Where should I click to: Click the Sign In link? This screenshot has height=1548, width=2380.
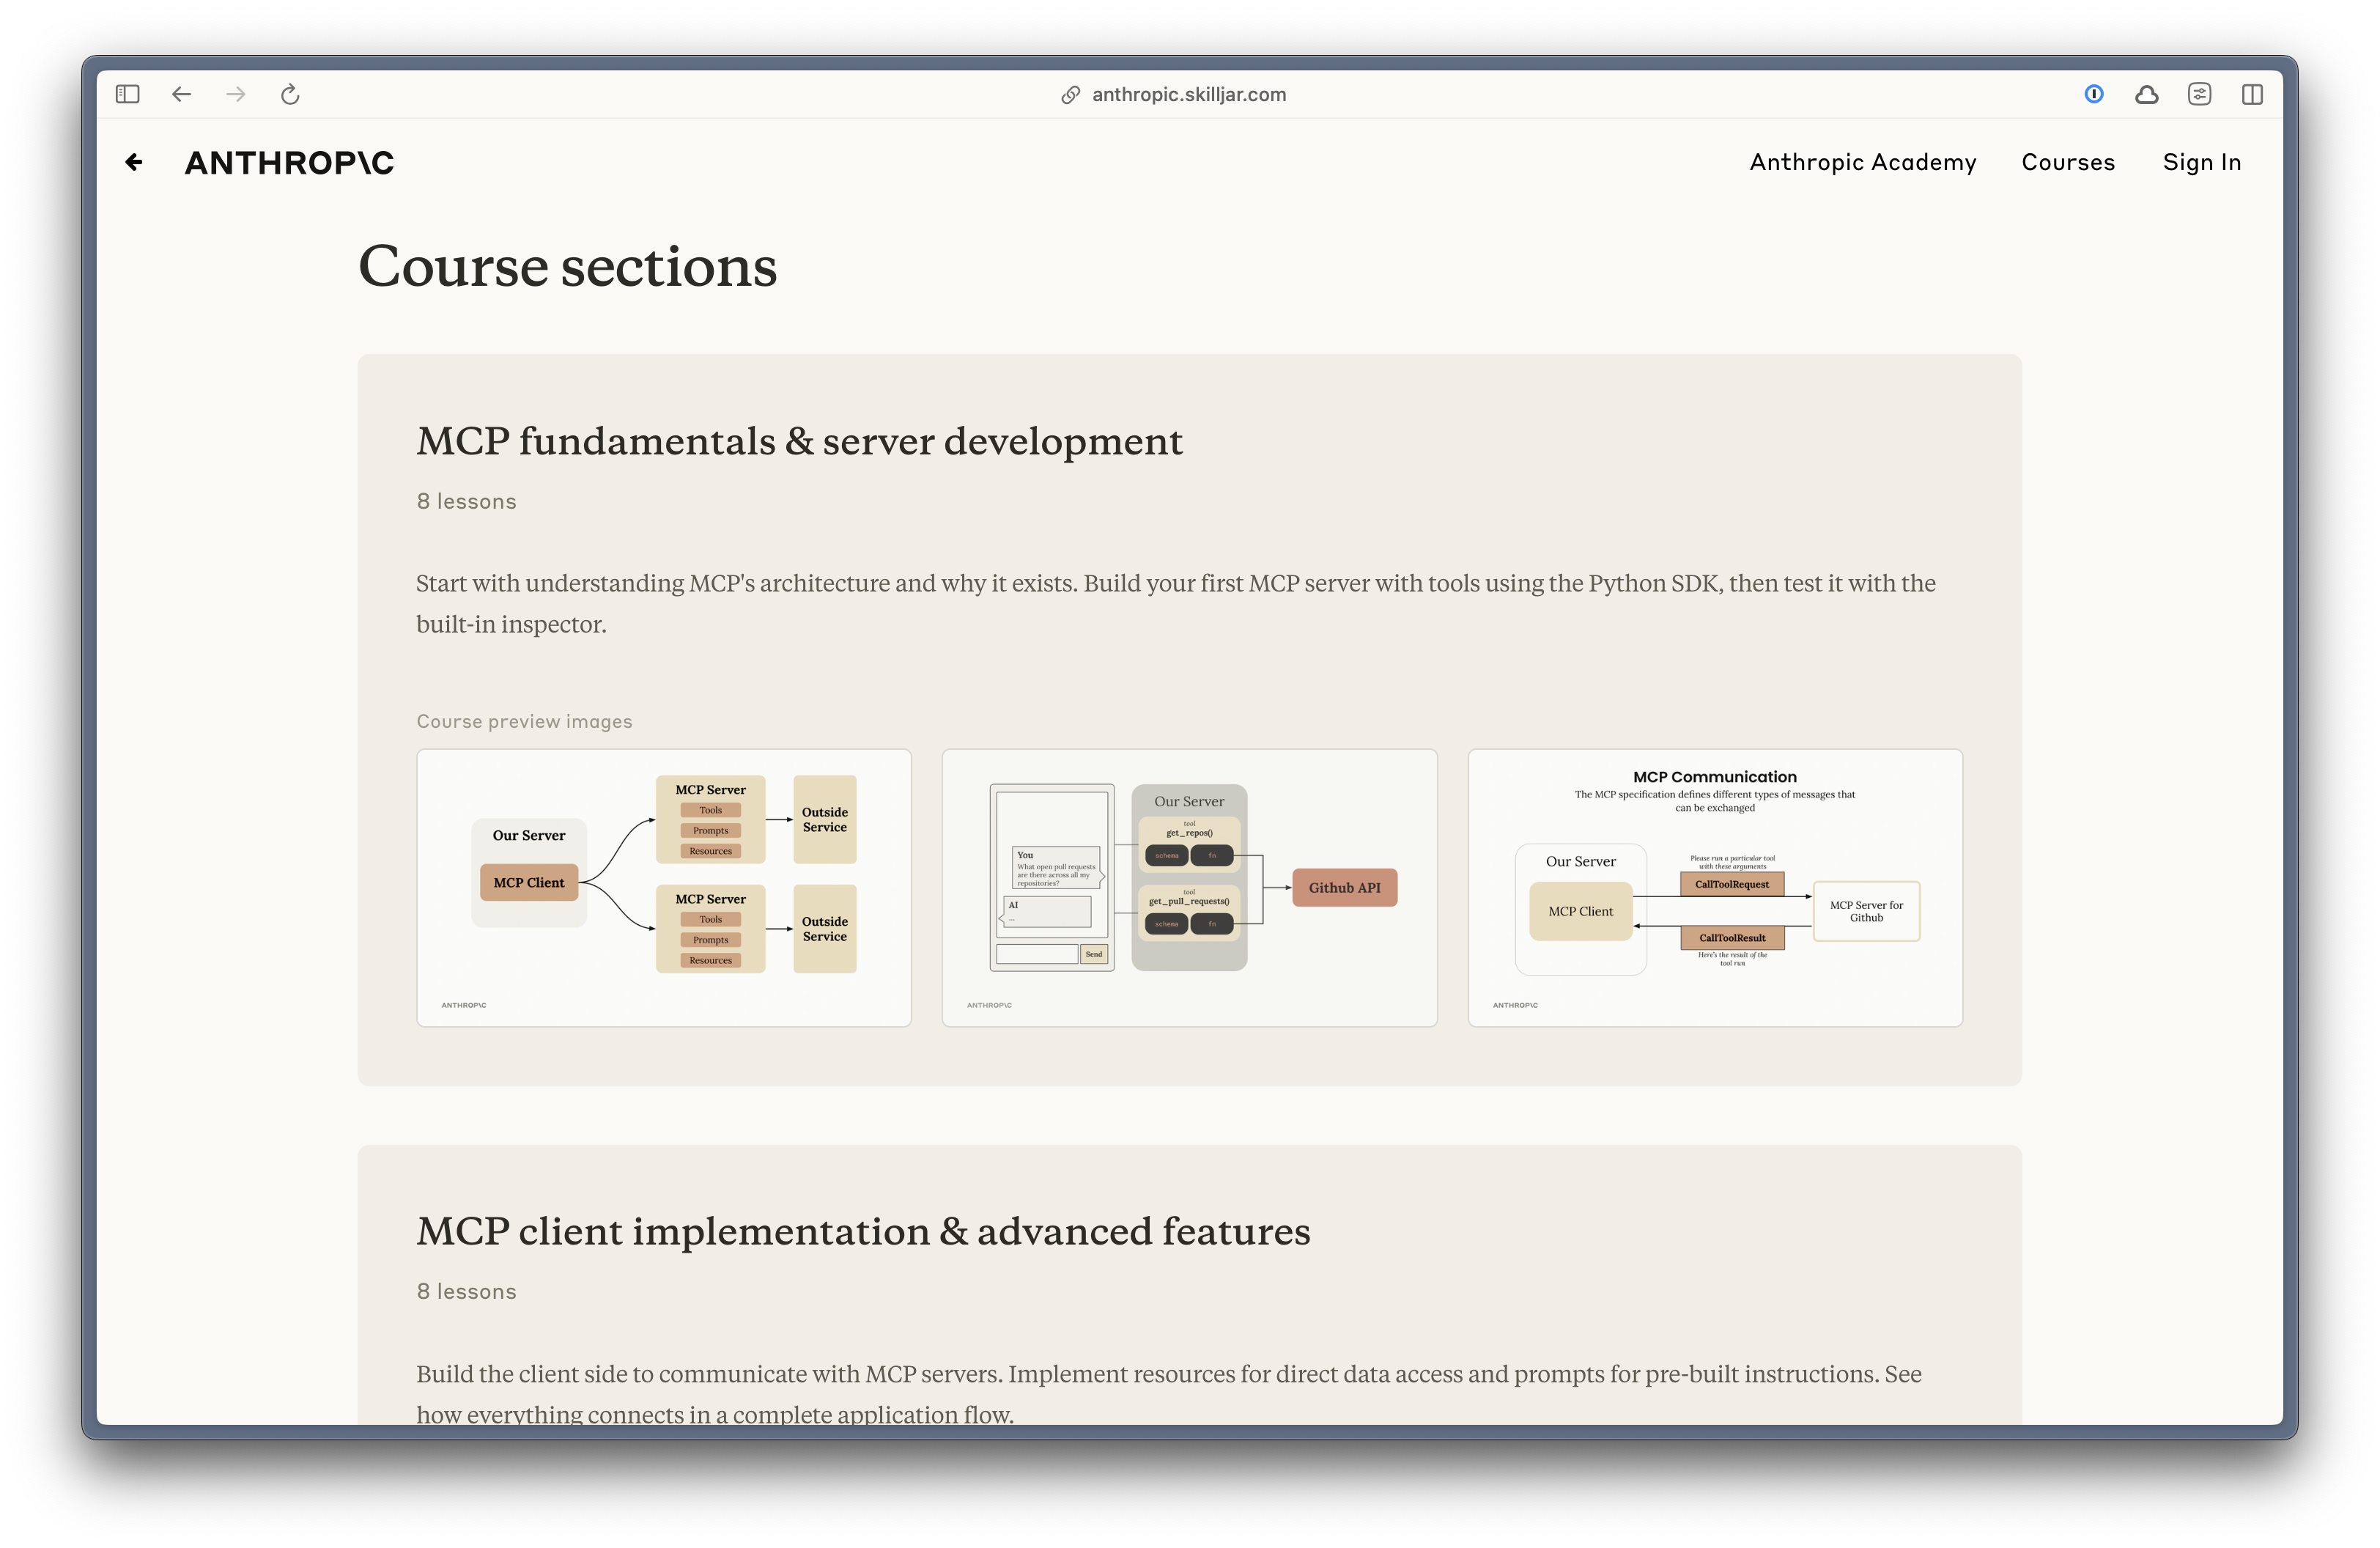pos(2201,162)
